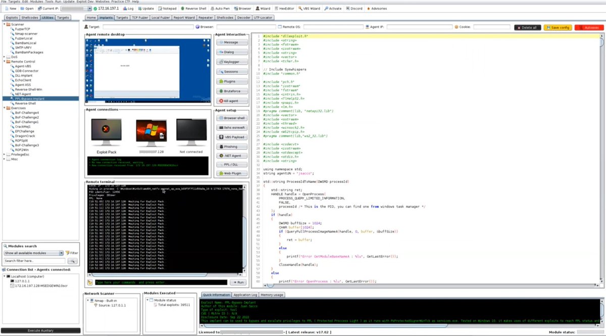The width and height of the screenshot is (606, 336).
Task: Click the Web Plugin button
Action: click(x=231, y=173)
